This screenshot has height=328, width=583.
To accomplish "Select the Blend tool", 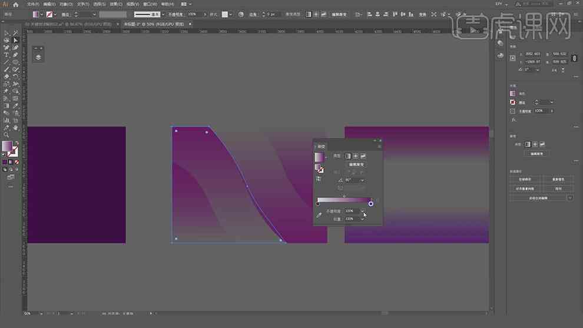I will (6, 113).
